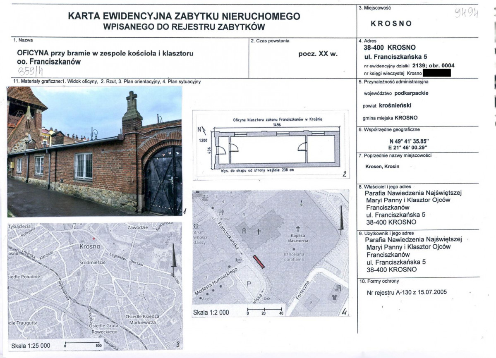496x358 pixels.
Task: Click the geographic coordinates N 49° 41' 35.85"
Action: pos(409,141)
